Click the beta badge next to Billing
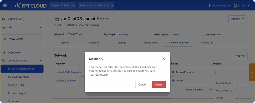This screenshot has width=255, height=103. click(20, 19)
